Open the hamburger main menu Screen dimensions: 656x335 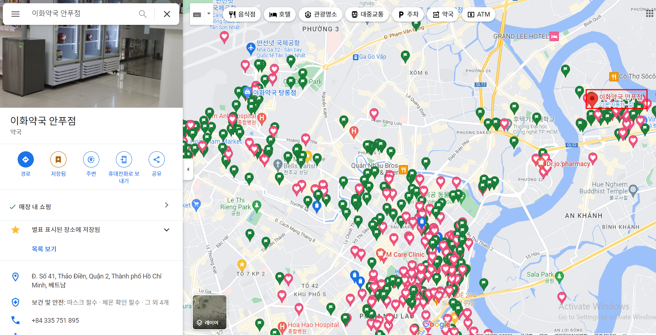pos(15,14)
